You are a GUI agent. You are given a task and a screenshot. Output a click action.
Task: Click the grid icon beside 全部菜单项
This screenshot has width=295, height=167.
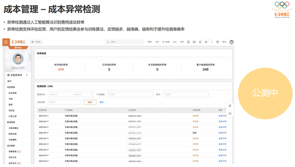coord(9,75)
